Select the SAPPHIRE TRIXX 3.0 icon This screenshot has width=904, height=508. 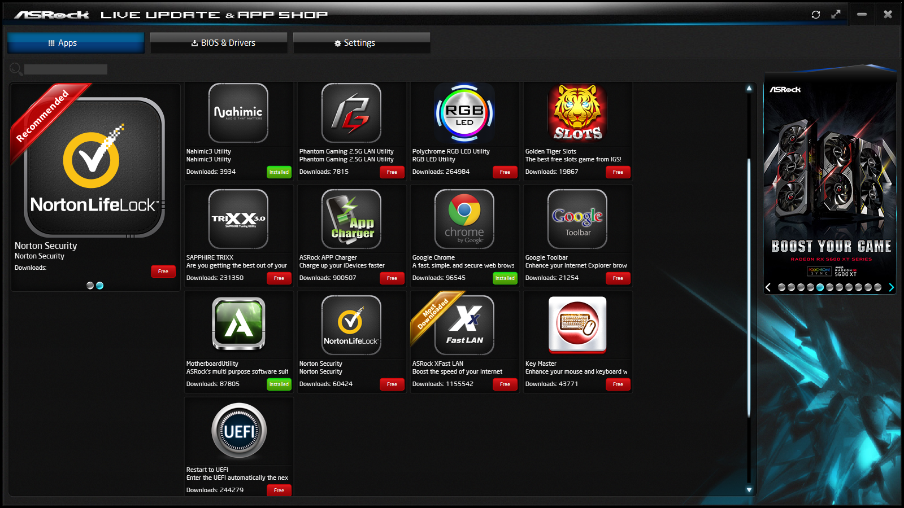(x=238, y=219)
